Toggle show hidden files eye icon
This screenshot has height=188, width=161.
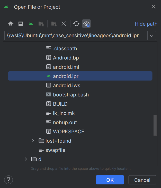click(x=86, y=24)
